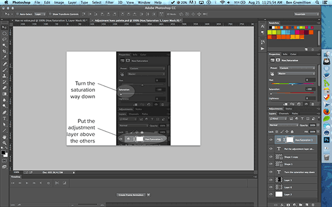Click the Hue/Saturation 1 layer mask thumbnail

pyautogui.click(x=290, y=140)
